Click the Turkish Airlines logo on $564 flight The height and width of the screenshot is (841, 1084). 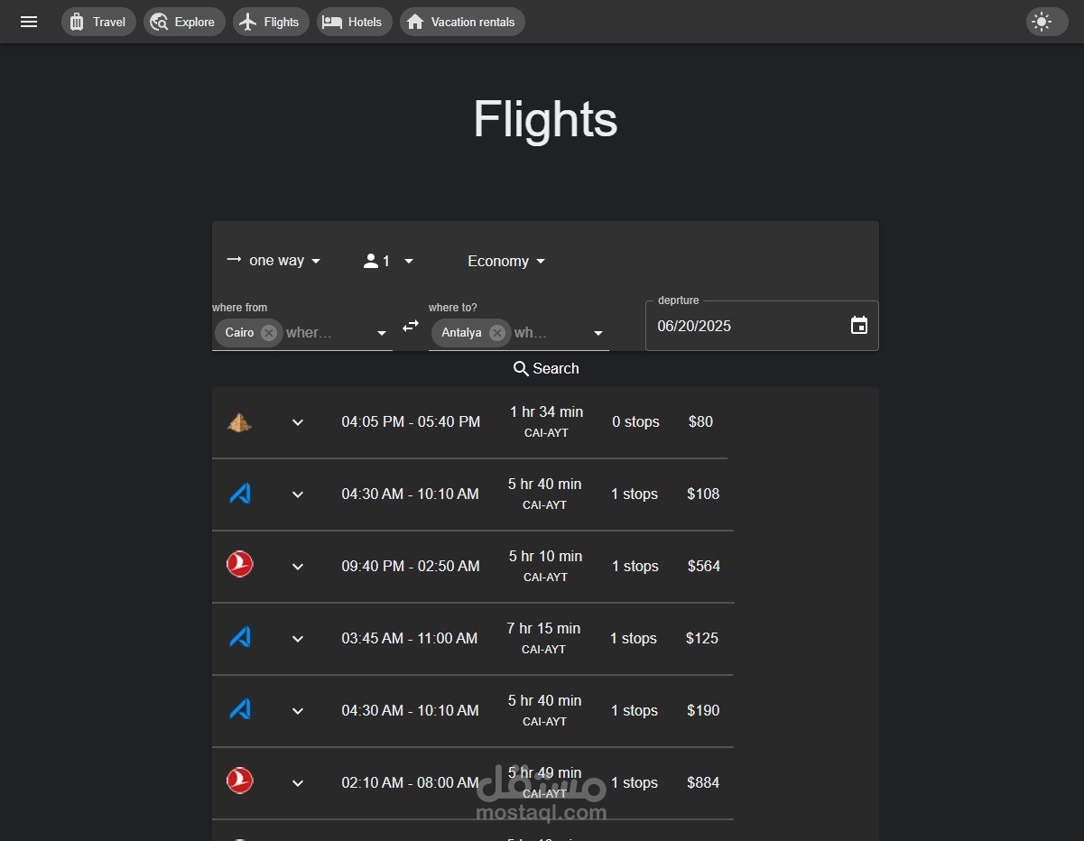pyautogui.click(x=239, y=566)
